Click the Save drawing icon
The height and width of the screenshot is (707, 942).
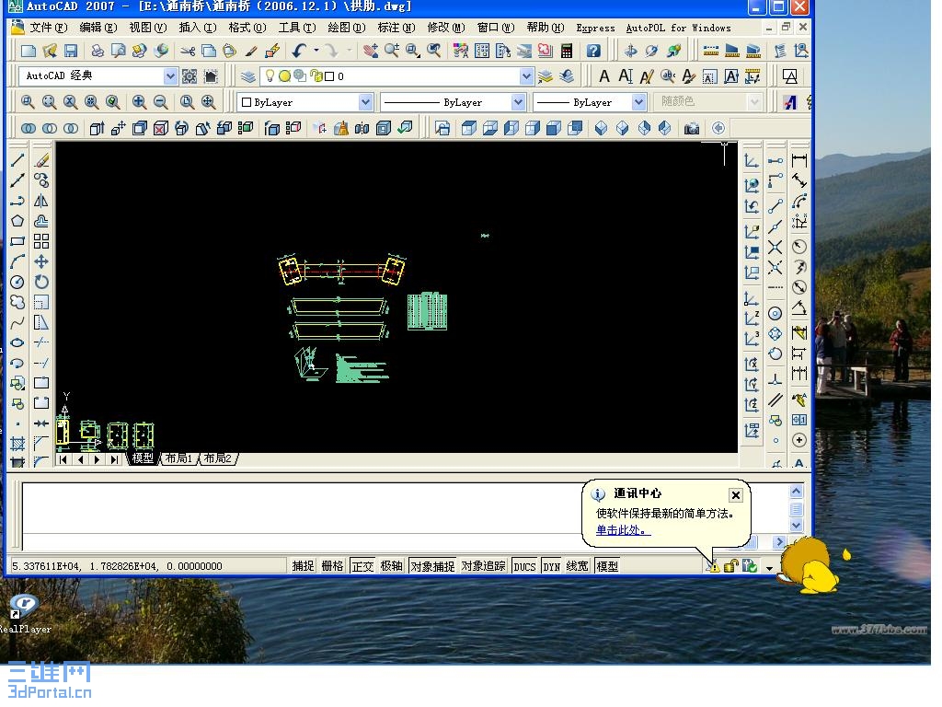[71, 51]
